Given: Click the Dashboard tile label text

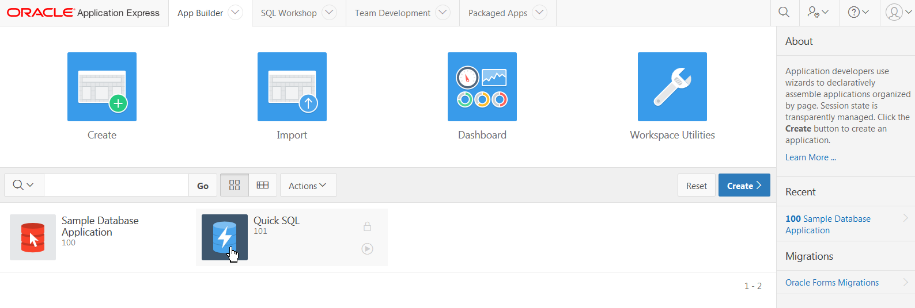Looking at the screenshot, I should click(x=482, y=135).
